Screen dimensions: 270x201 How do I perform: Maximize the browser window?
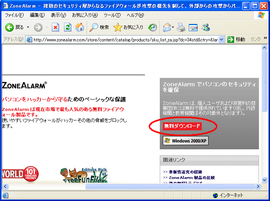pos(255,6)
